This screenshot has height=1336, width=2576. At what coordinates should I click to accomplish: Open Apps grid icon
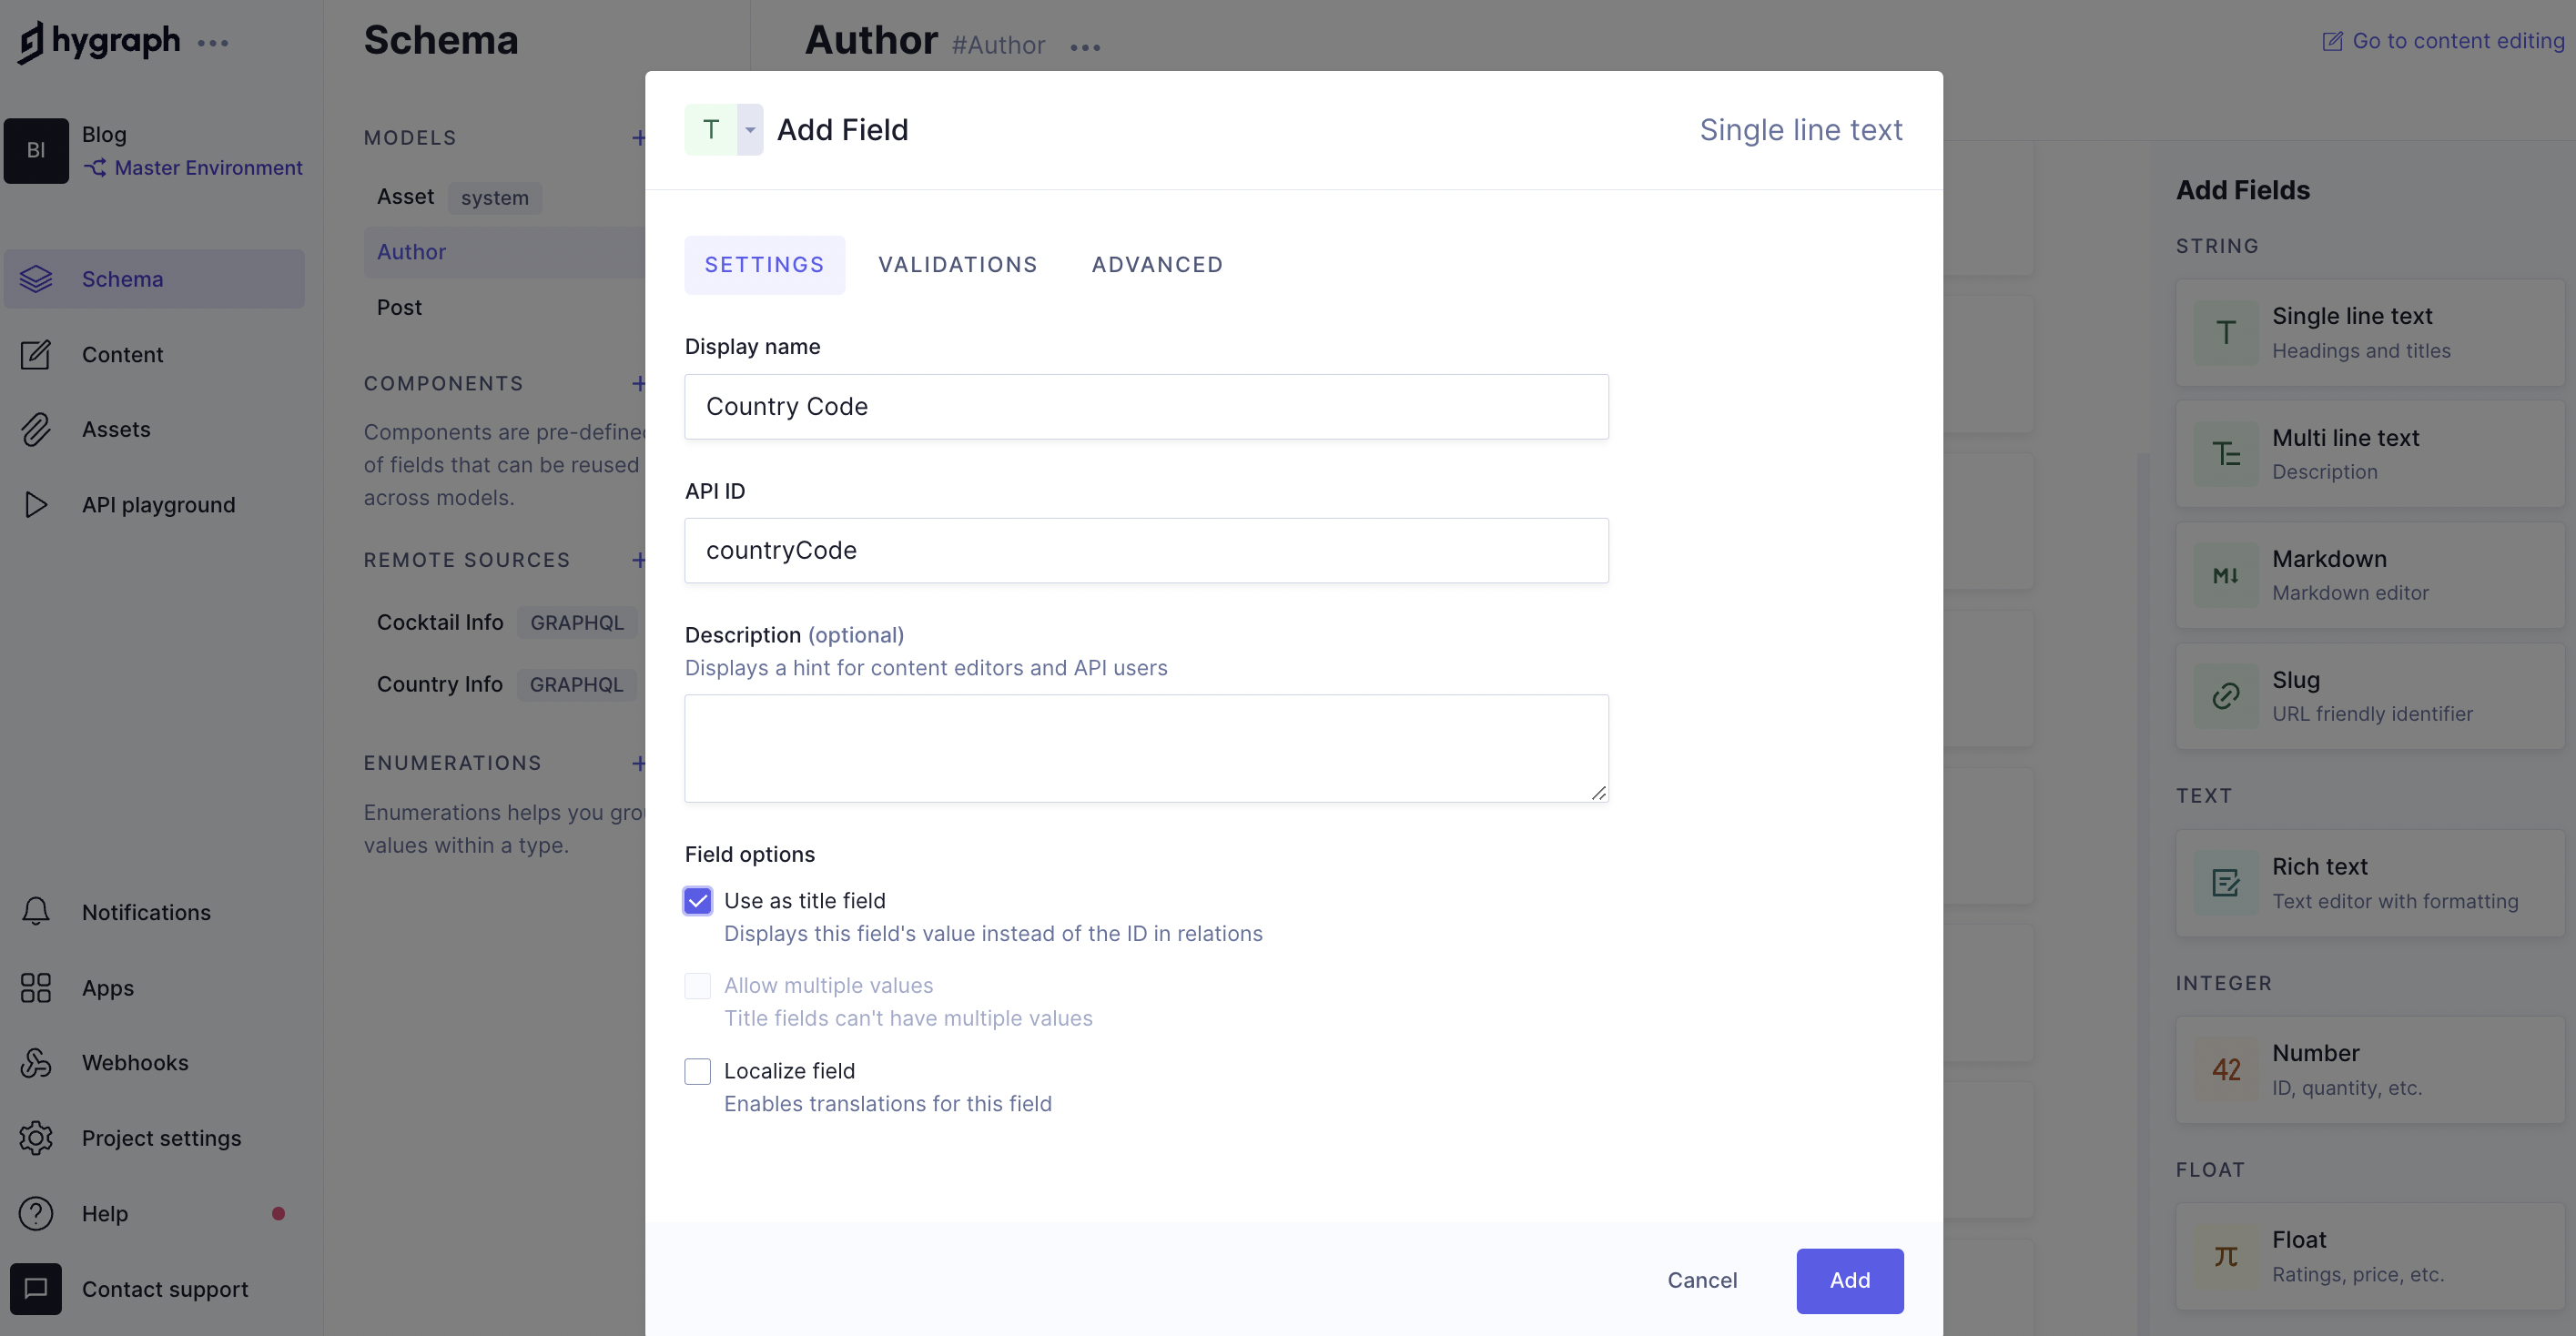pyautogui.click(x=36, y=988)
